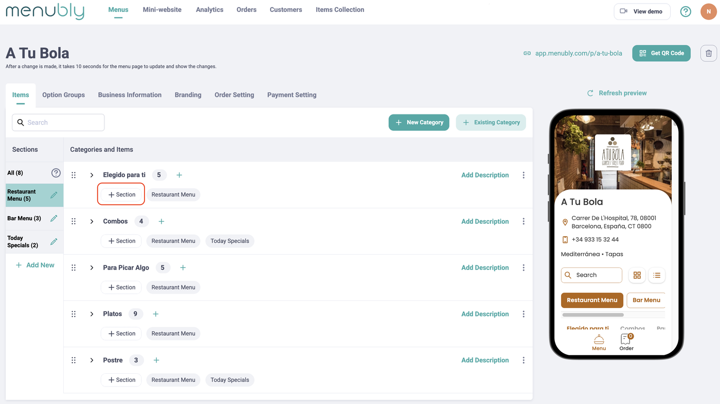
Task: Click the drag handle for Combos
Action: click(x=74, y=221)
